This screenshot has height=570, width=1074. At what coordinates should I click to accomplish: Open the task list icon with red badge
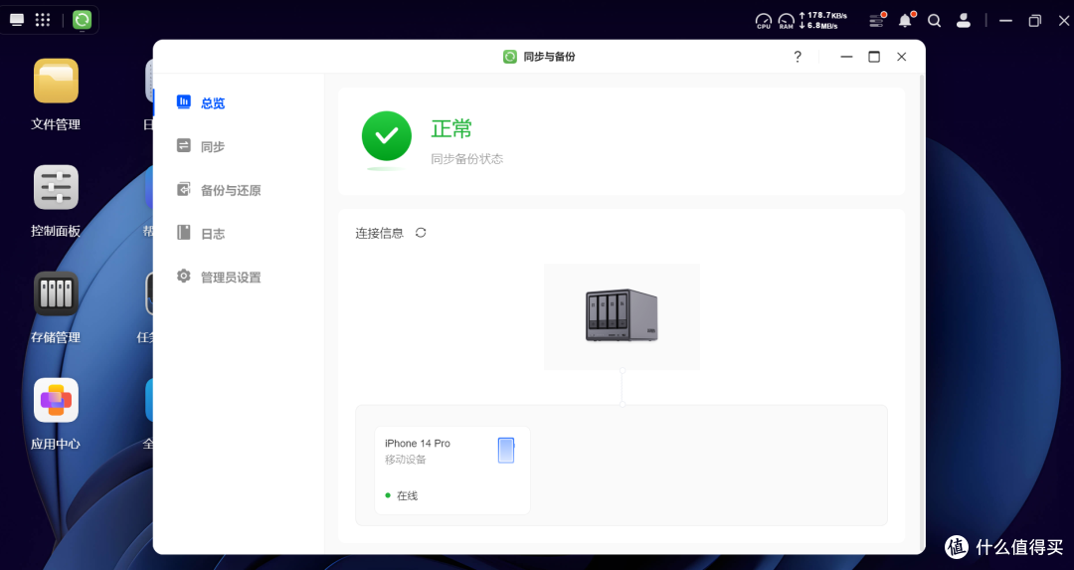click(x=877, y=21)
